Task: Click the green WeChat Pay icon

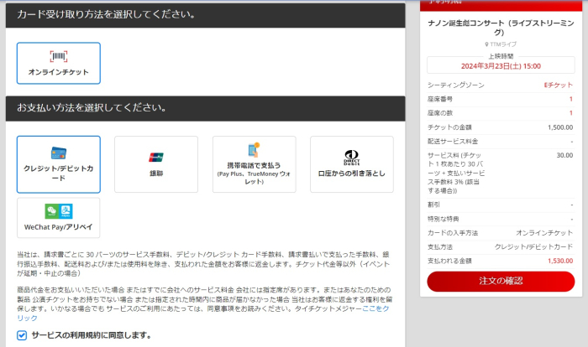Action: click(x=50, y=211)
